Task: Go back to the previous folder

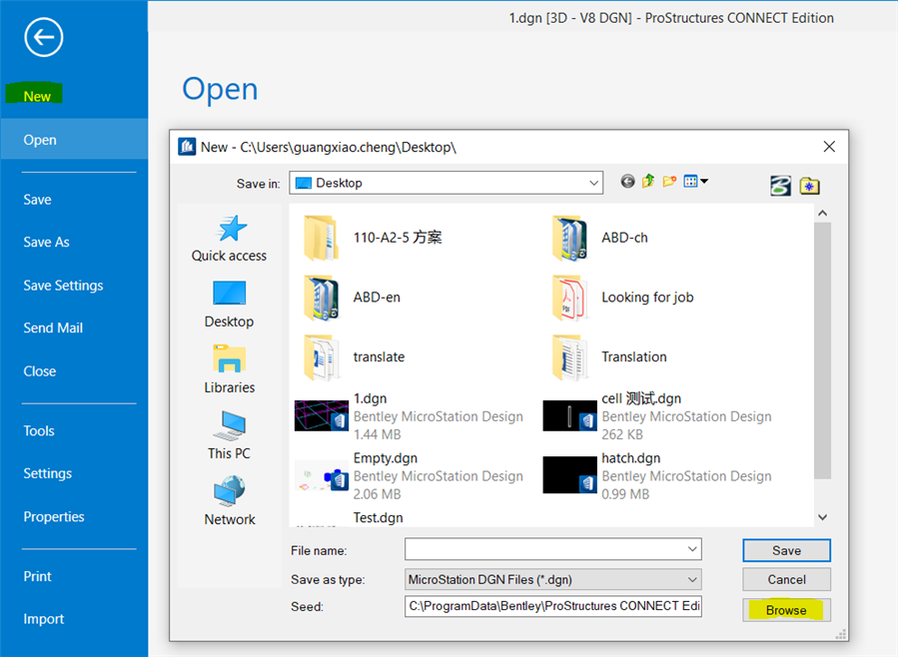Action: pos(627,182)
